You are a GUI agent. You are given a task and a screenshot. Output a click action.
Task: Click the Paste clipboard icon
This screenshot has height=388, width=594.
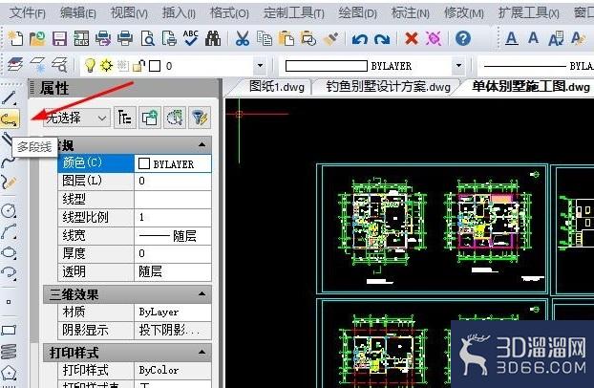coord(286,38)
